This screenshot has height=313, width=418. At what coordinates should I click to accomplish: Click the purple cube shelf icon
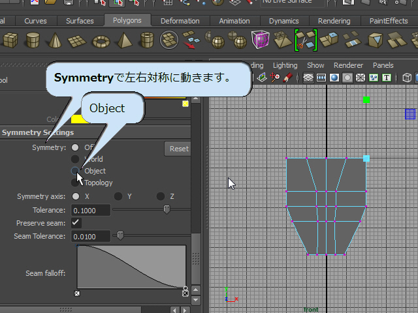(x=260, y=40)
